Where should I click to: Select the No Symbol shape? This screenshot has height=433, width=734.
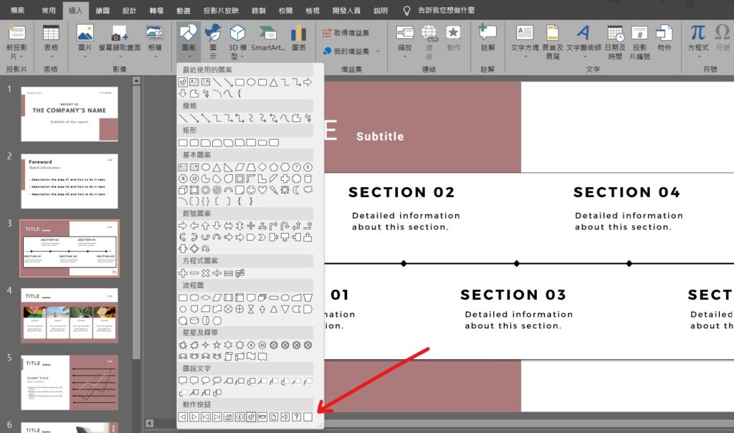click(x=216, y=190)
